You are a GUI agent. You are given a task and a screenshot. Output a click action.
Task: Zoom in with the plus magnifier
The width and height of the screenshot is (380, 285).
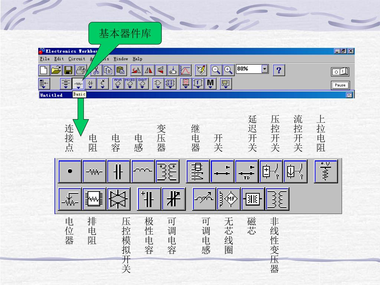click(x=228, y=70)
